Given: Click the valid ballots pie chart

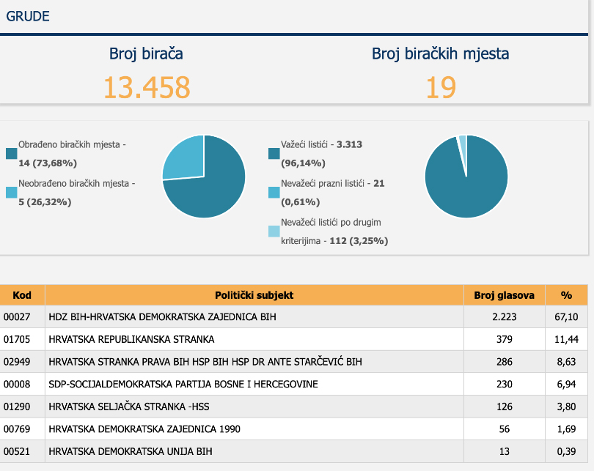Looking at the screenshot, I should click(466, 177).
